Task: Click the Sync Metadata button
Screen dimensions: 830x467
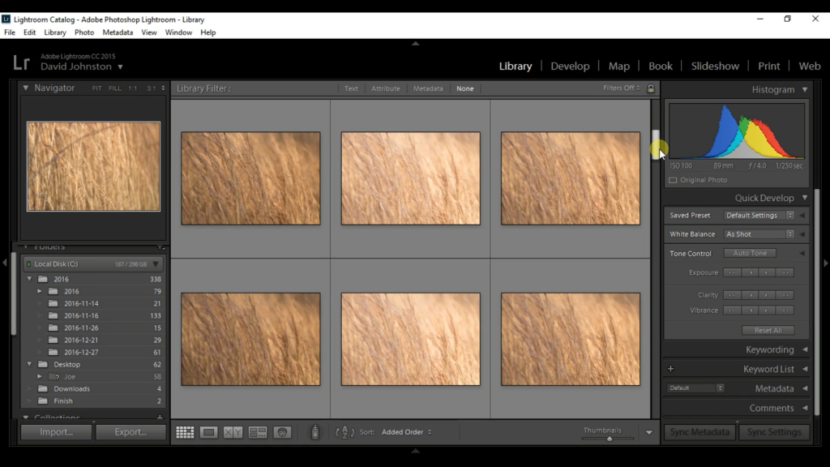Action: (x=700, y=432)
